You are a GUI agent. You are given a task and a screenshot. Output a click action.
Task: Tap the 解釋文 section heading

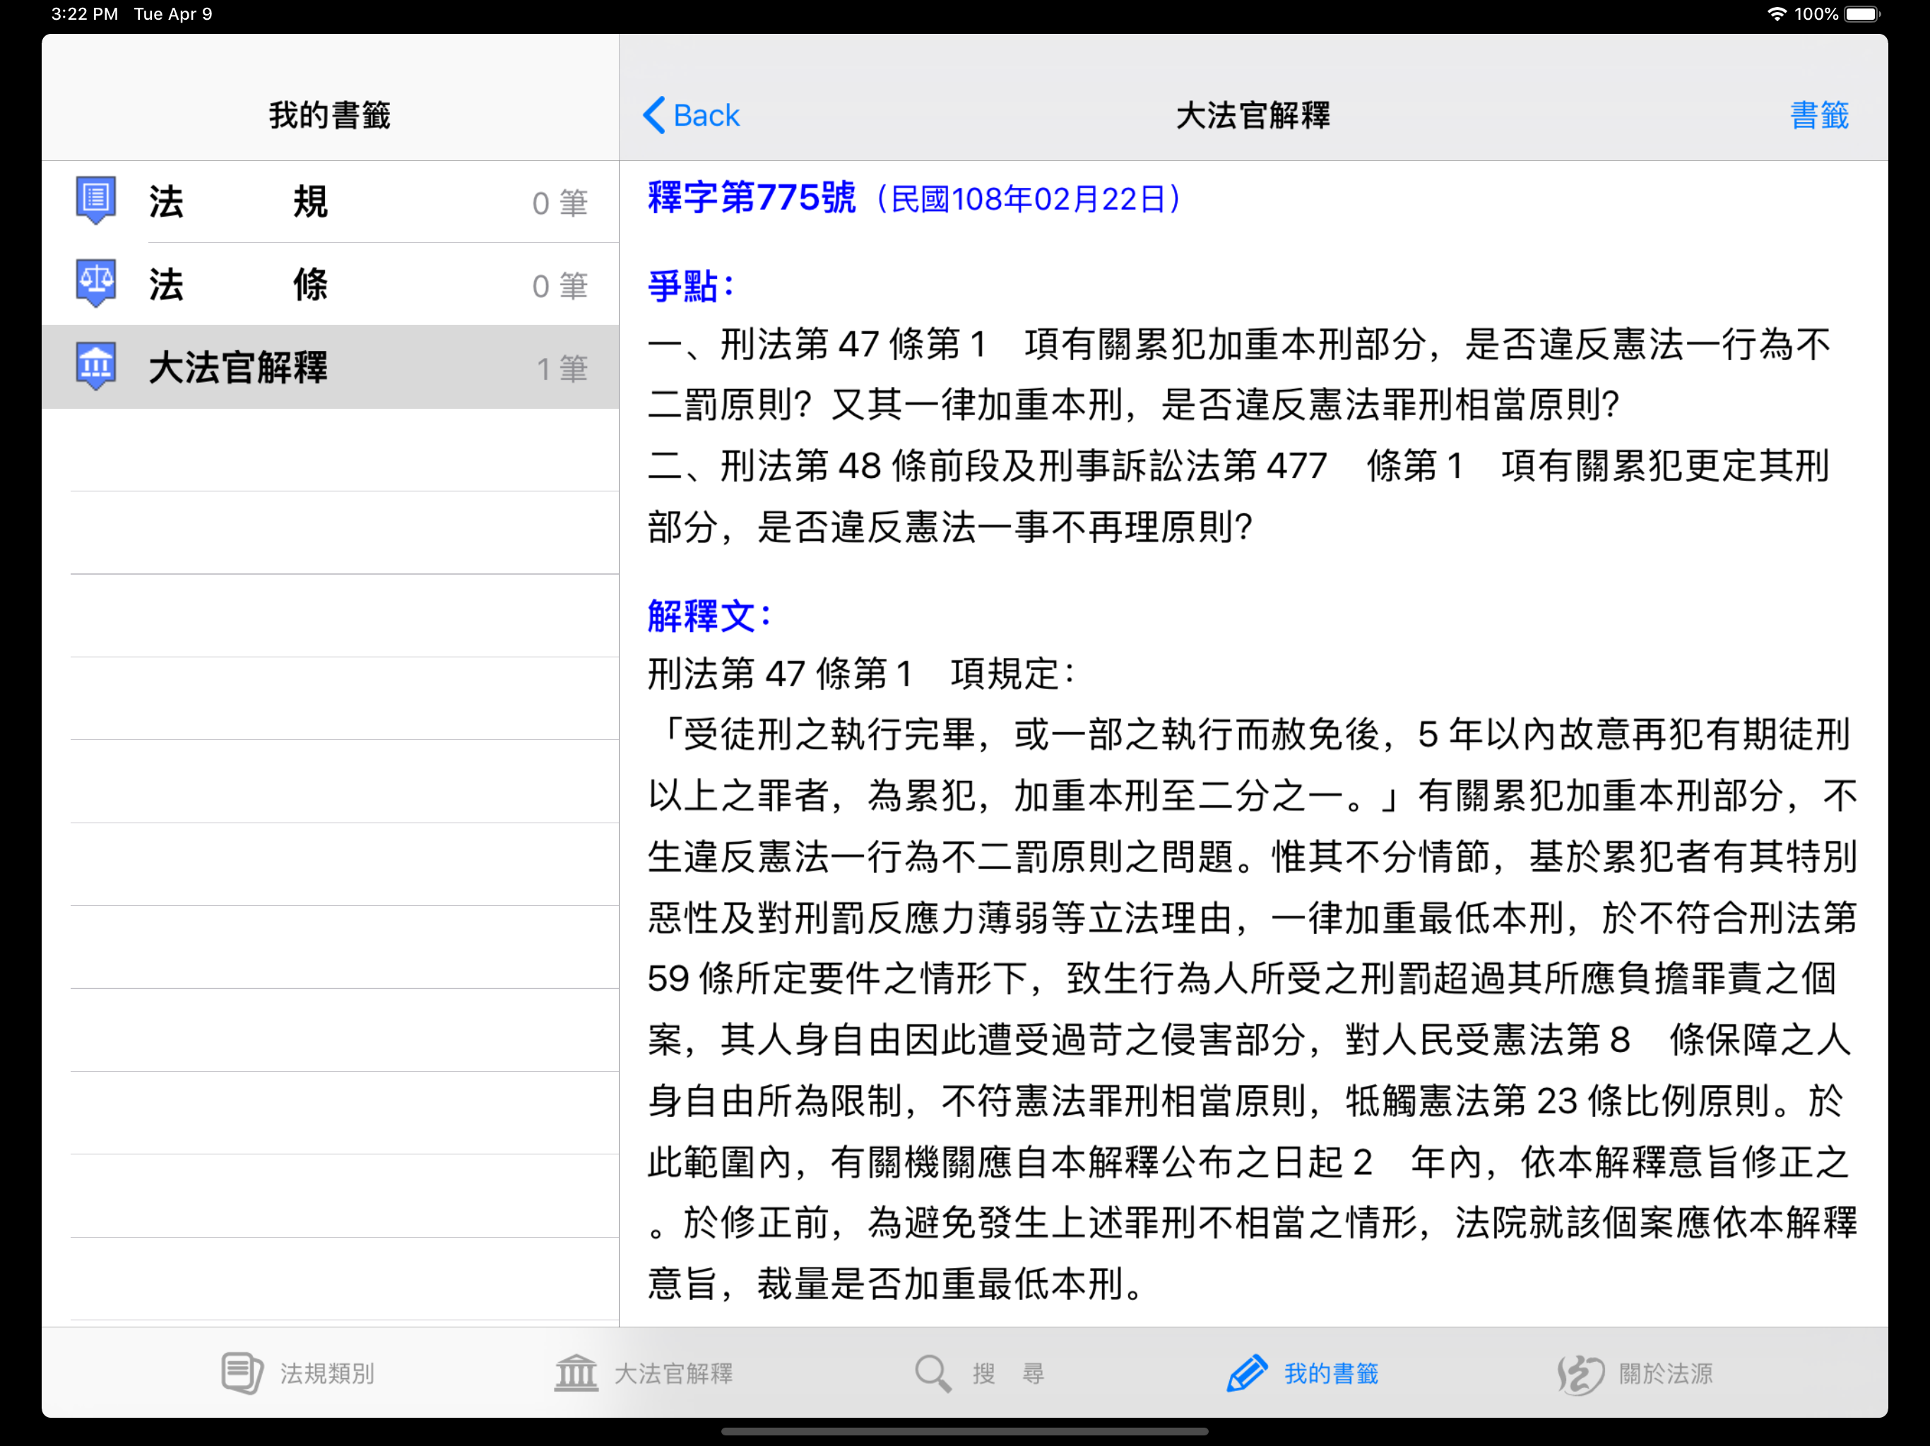click(709, 616)
